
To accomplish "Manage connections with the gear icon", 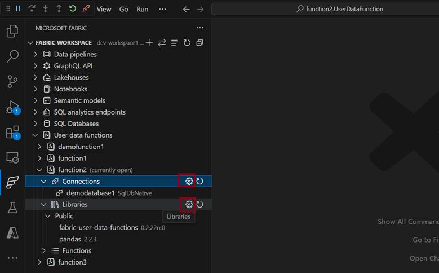I will [189, 182].
